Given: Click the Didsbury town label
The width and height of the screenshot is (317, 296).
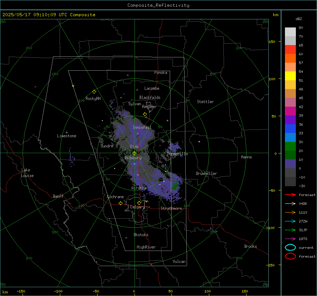Looking at the screenshot, I should coord(133,158).
